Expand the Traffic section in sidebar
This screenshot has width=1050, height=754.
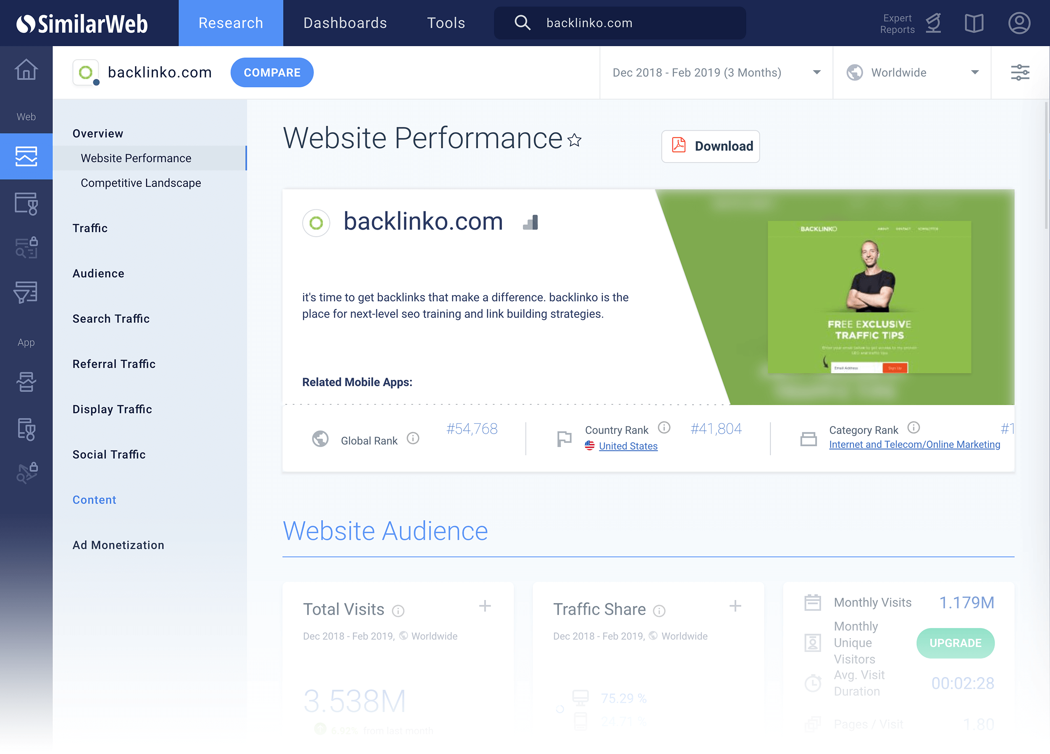pyautogui.click(x=89, y=228)
